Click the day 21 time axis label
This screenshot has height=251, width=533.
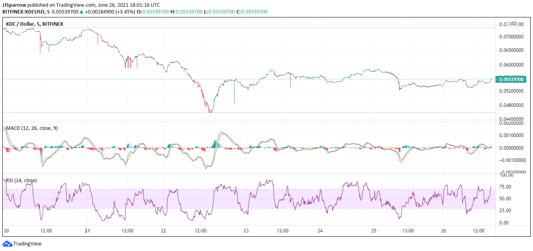coord(87,230)
